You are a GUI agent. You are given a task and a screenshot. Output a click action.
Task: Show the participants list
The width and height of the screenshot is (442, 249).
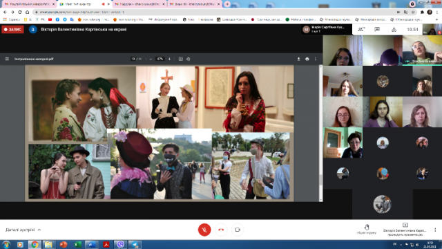[361, 29]
